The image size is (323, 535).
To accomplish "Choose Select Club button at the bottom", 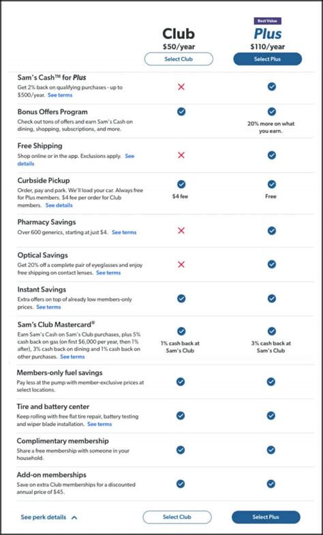I will tap(177, 517).
